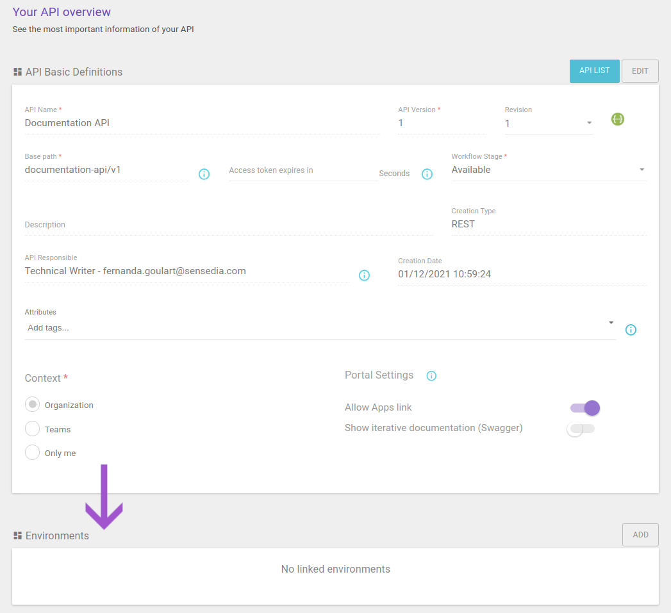Click the API Responsible info icon

364,275
